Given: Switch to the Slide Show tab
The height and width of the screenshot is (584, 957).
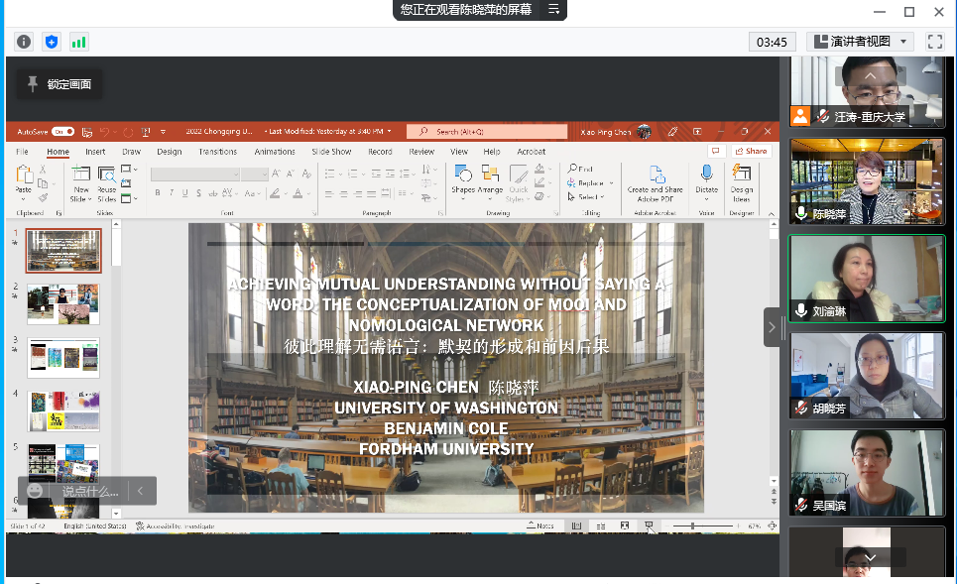Looking at the screenshot, I should [x=331, y=152].
